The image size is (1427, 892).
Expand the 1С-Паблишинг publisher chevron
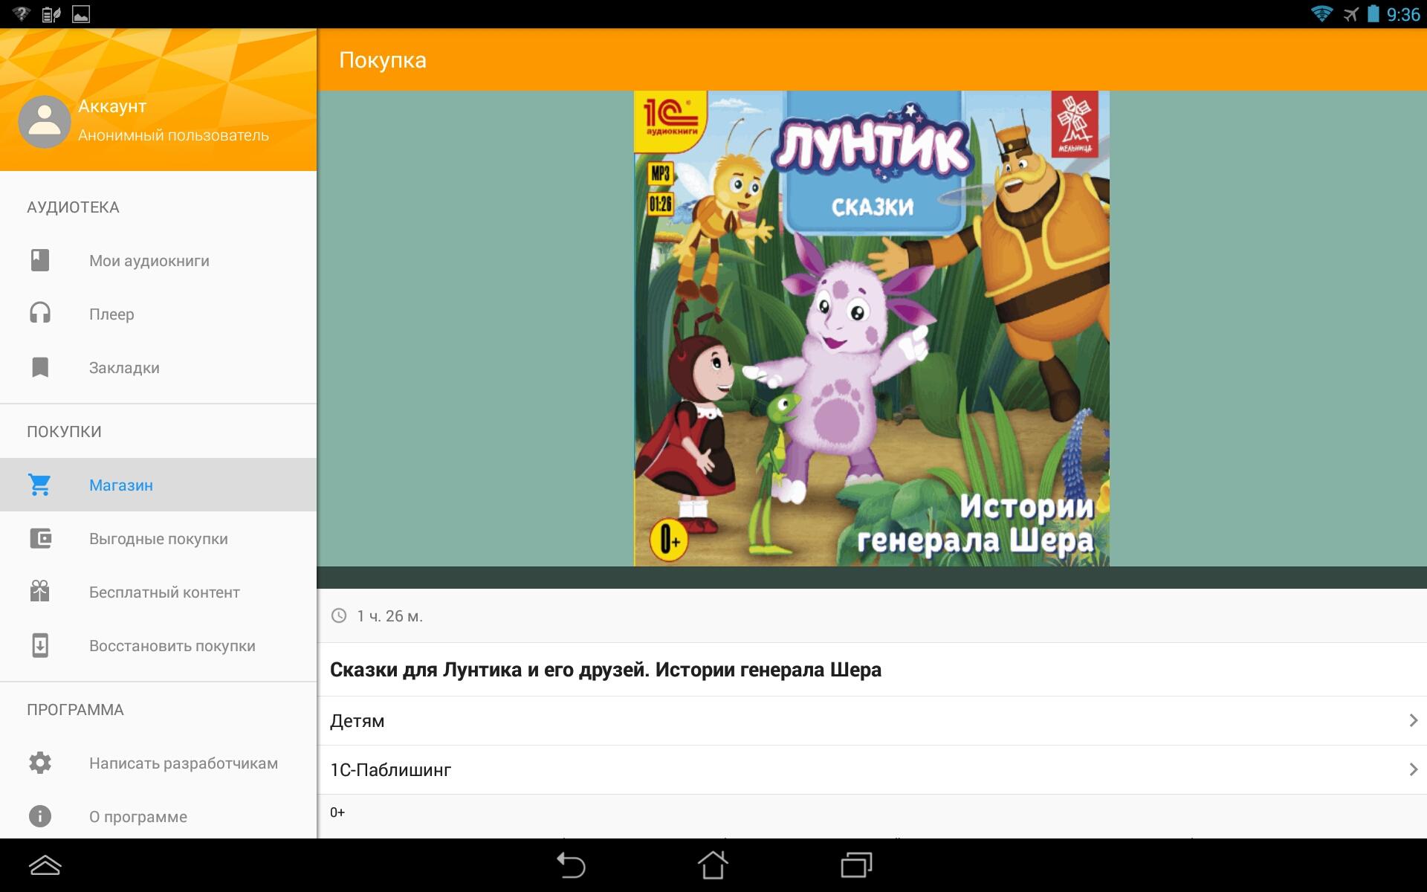[1413, 769]
